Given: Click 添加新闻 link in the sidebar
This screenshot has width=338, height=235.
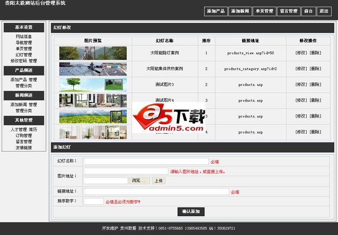Looking at the screenshot, I should click(x=19, y=105).
